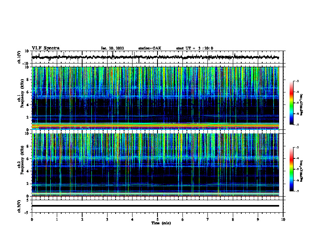Click inside the ch.1 spectrogram panel
The height and width of the screenshot is (246, 319).
pyautogui.click(x=155, y=98)
